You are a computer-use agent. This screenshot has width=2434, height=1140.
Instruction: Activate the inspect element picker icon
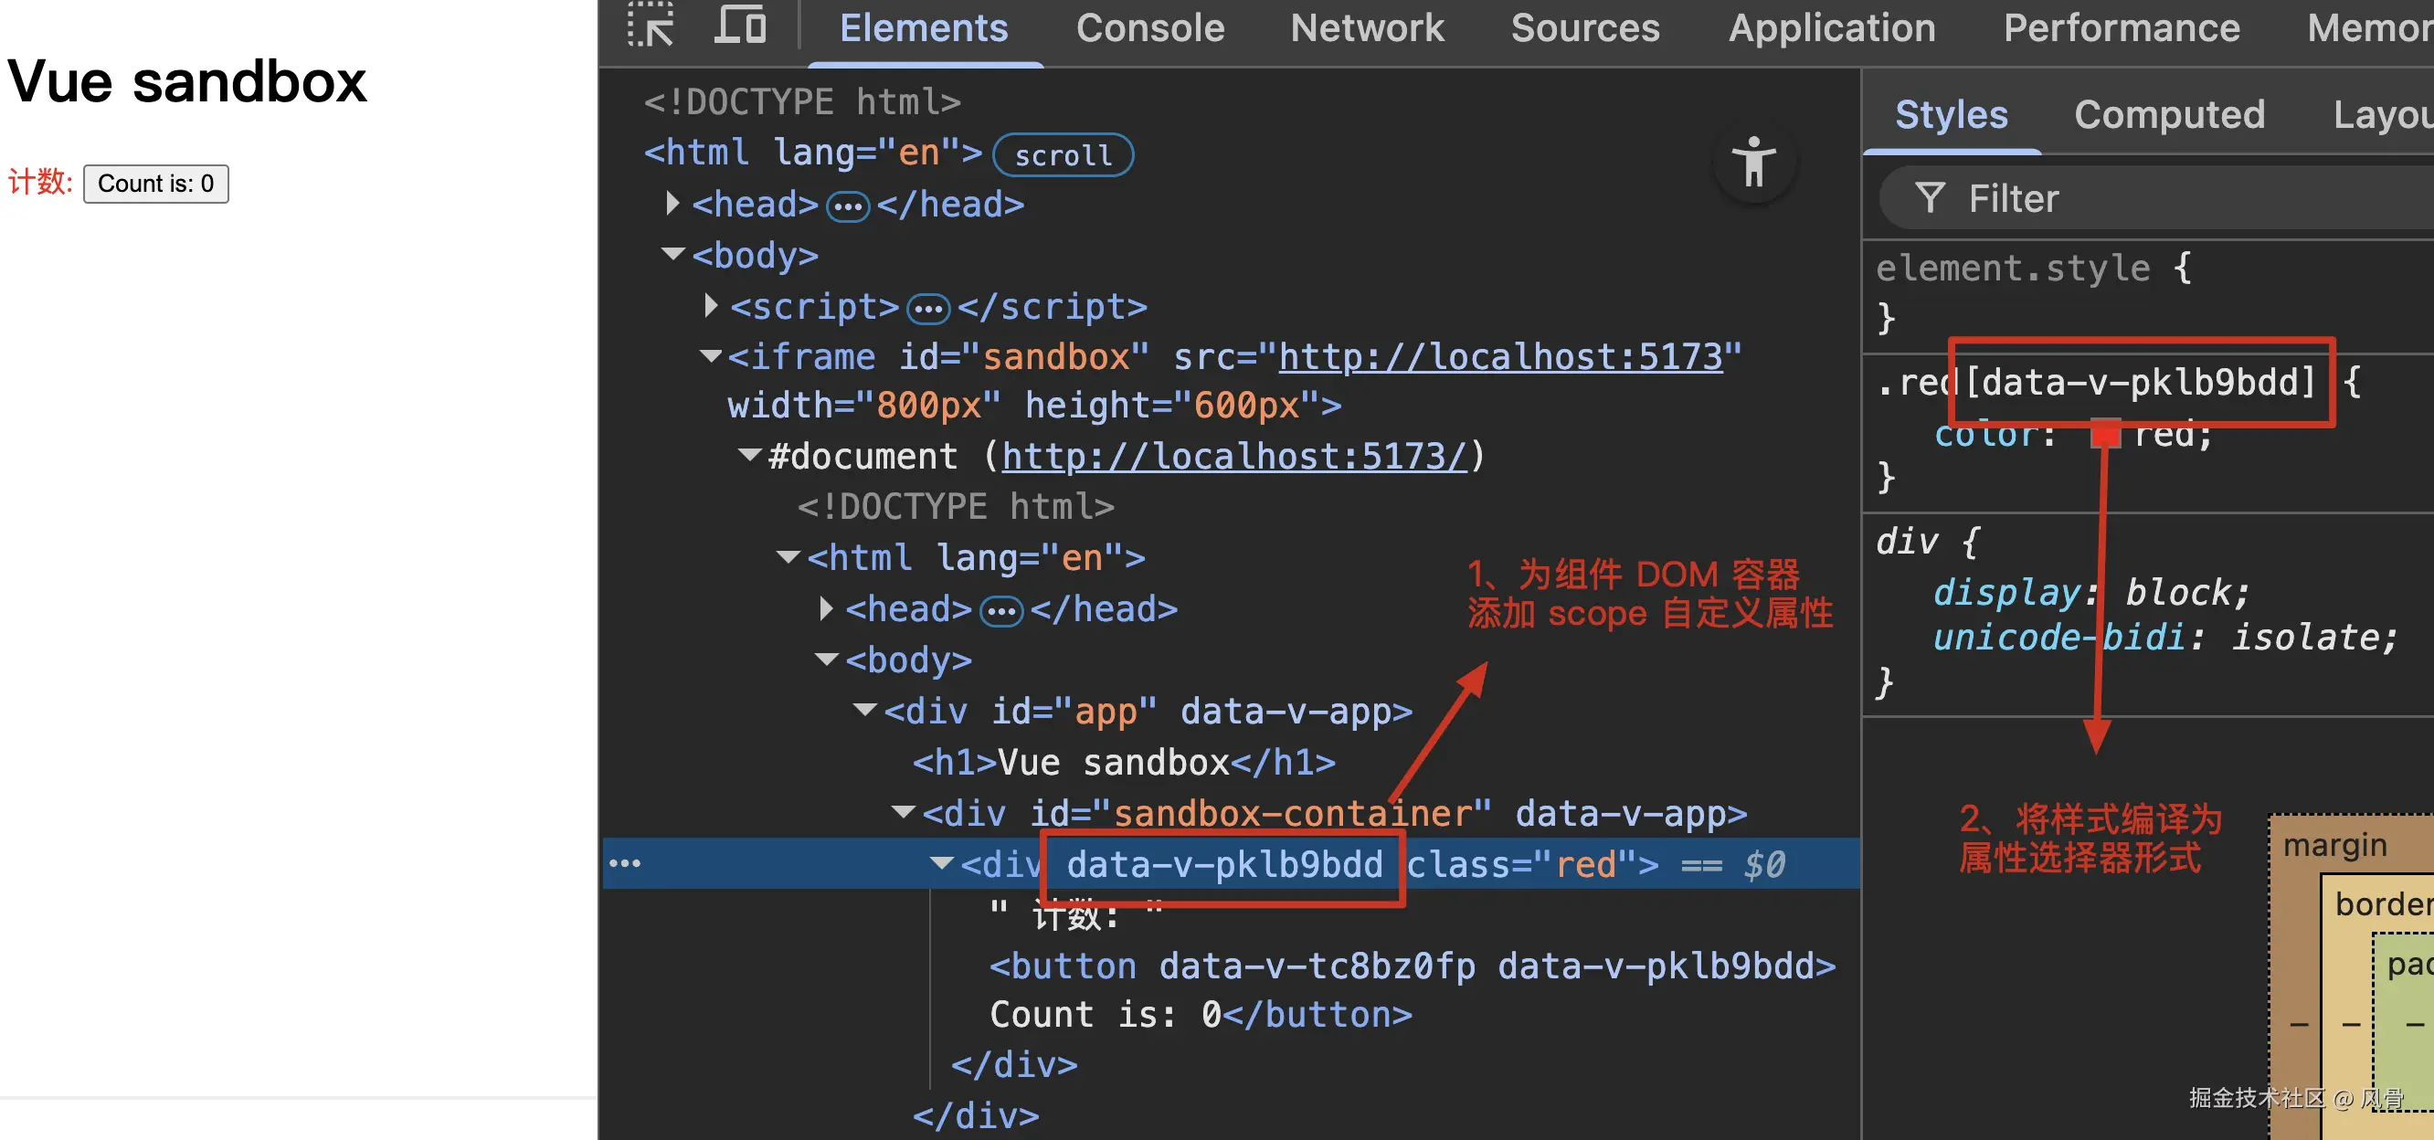point(651,26)
